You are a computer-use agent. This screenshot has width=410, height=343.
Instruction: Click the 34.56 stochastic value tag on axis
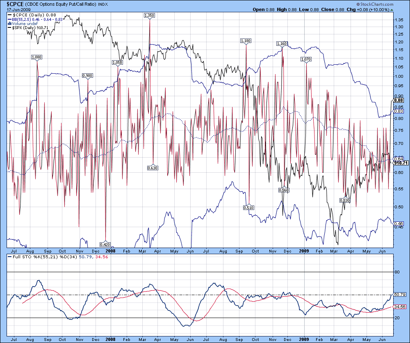400,307
